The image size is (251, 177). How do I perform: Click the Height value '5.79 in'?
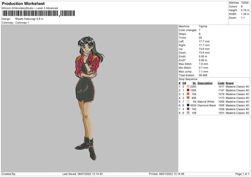[x=245, y=10]
